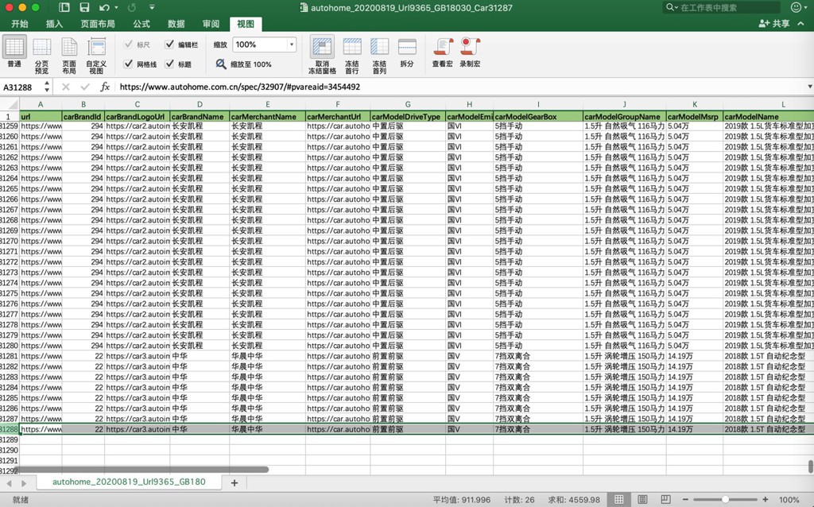The height and width of the screenshot is (507, 814).
Task: Open the quick access toolbar customize dropdown
Action: pos(152,7)
